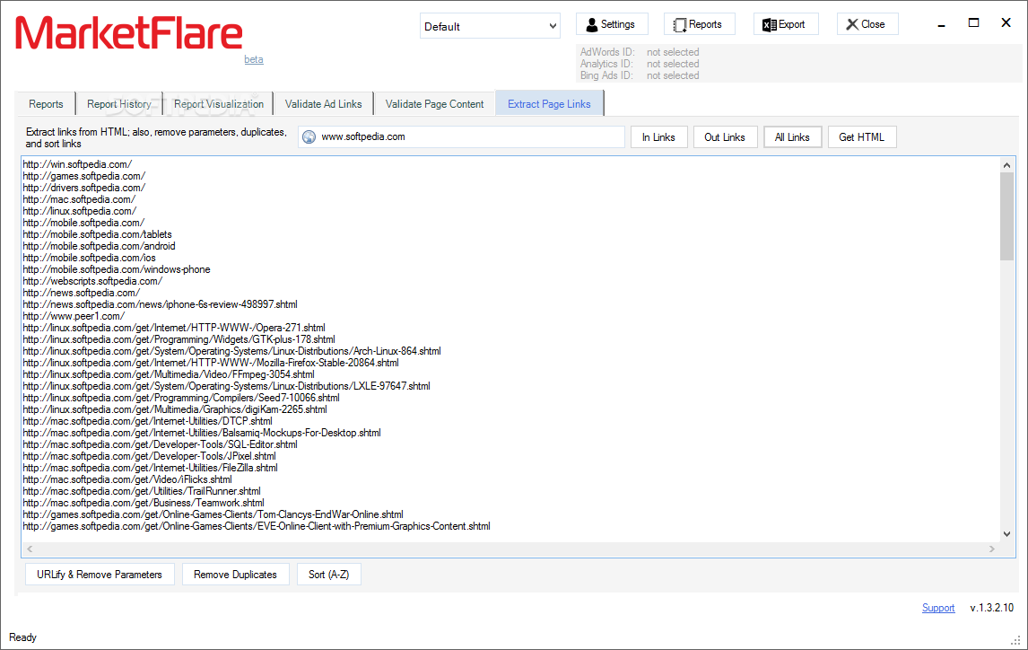Maximize the MarketFlare window
Viewport: 1028px width, 650px height.
[x=973, y=23]
